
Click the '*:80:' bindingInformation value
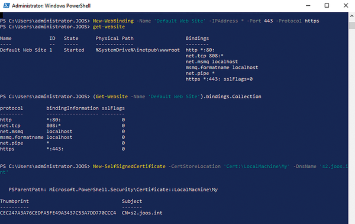pos(54,120)
